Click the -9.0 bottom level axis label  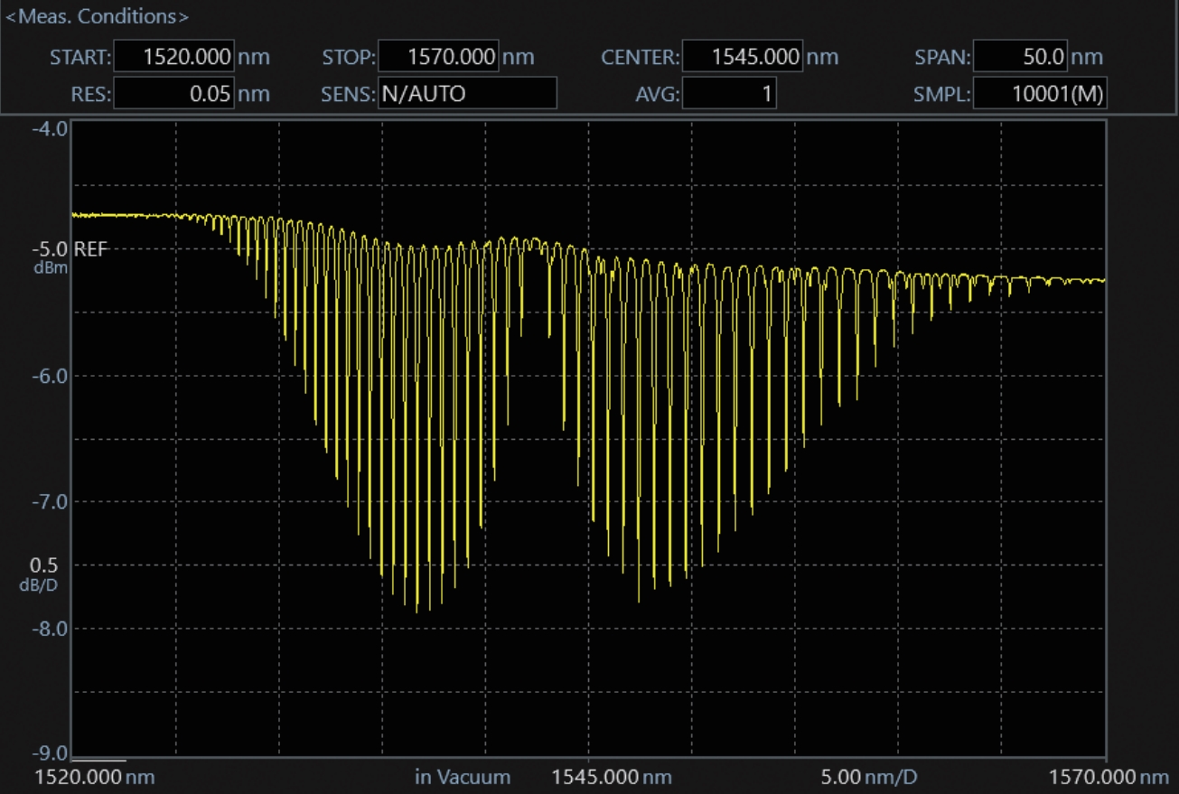click(49, 753)
